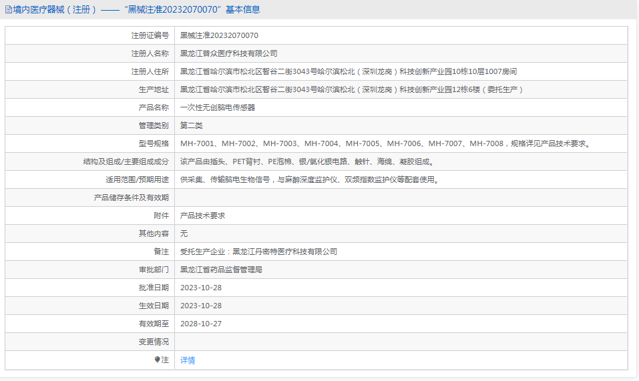
Task: Click management category value 第二类
Action: [192, 126]
